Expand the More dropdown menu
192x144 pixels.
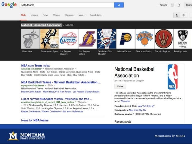point(82,15)
